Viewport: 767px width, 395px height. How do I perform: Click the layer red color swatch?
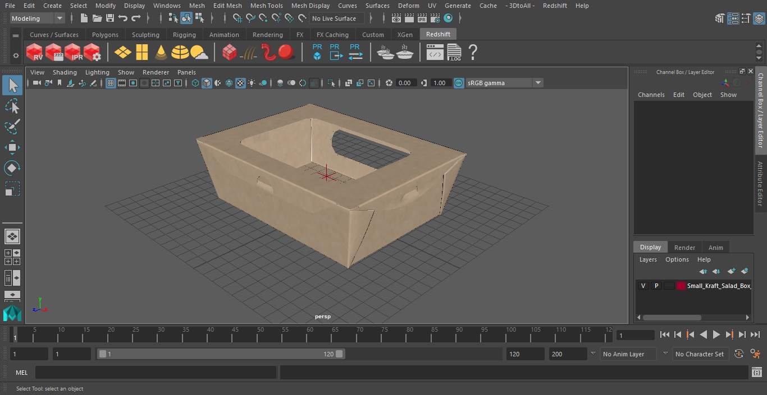[x=681, y=286]
